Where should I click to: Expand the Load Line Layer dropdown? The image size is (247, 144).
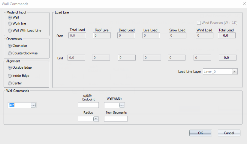(x=235, y=72)
